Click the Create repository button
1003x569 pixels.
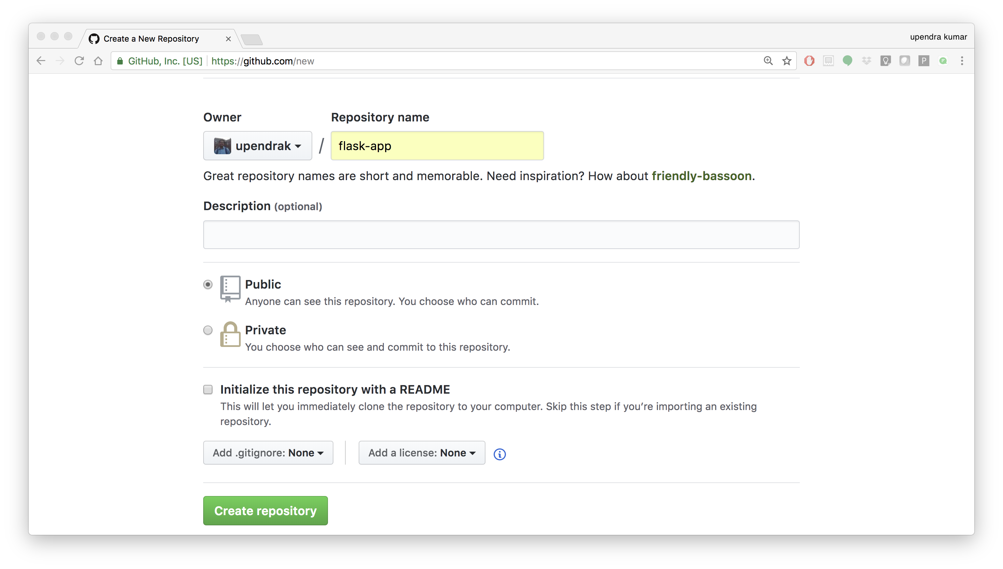(x=265, y=511)
